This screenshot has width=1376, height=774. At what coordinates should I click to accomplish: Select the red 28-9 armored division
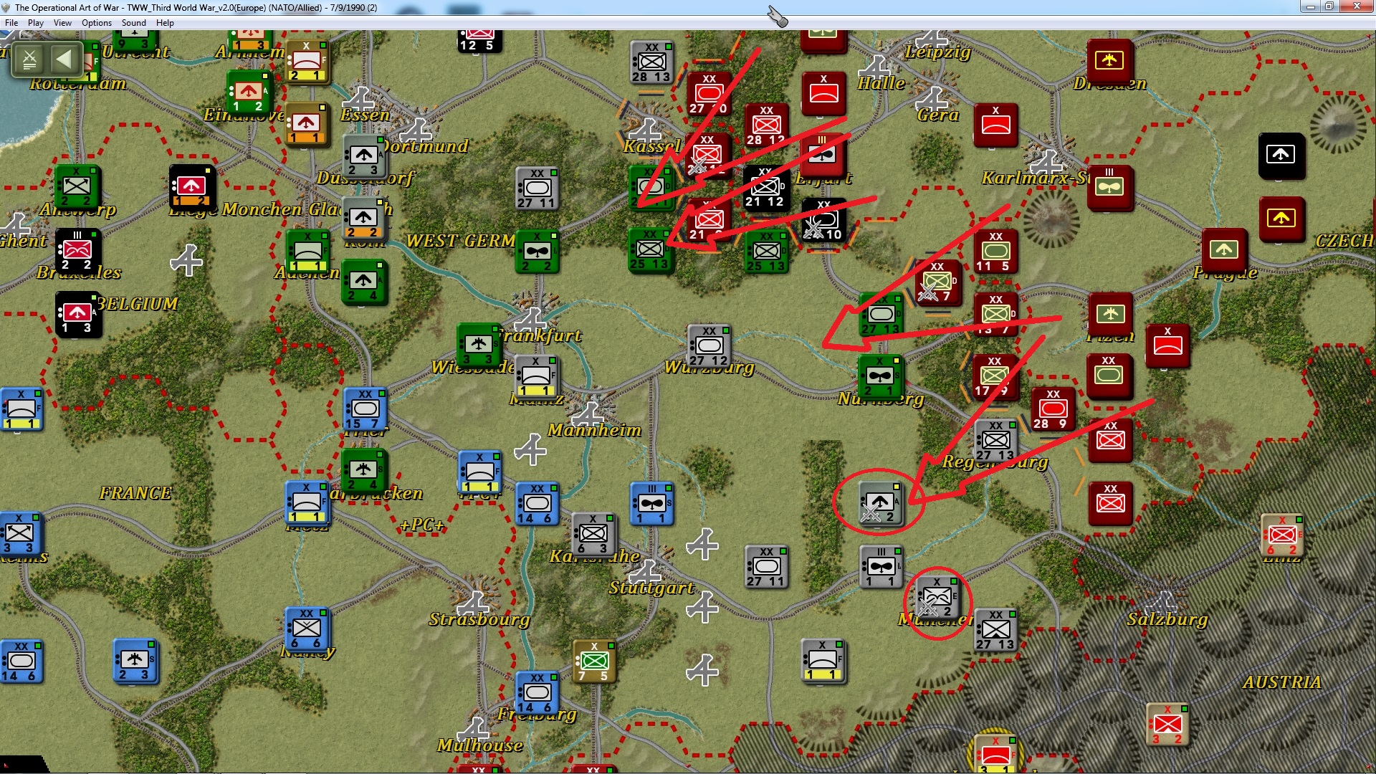[x=1053, y=409]
